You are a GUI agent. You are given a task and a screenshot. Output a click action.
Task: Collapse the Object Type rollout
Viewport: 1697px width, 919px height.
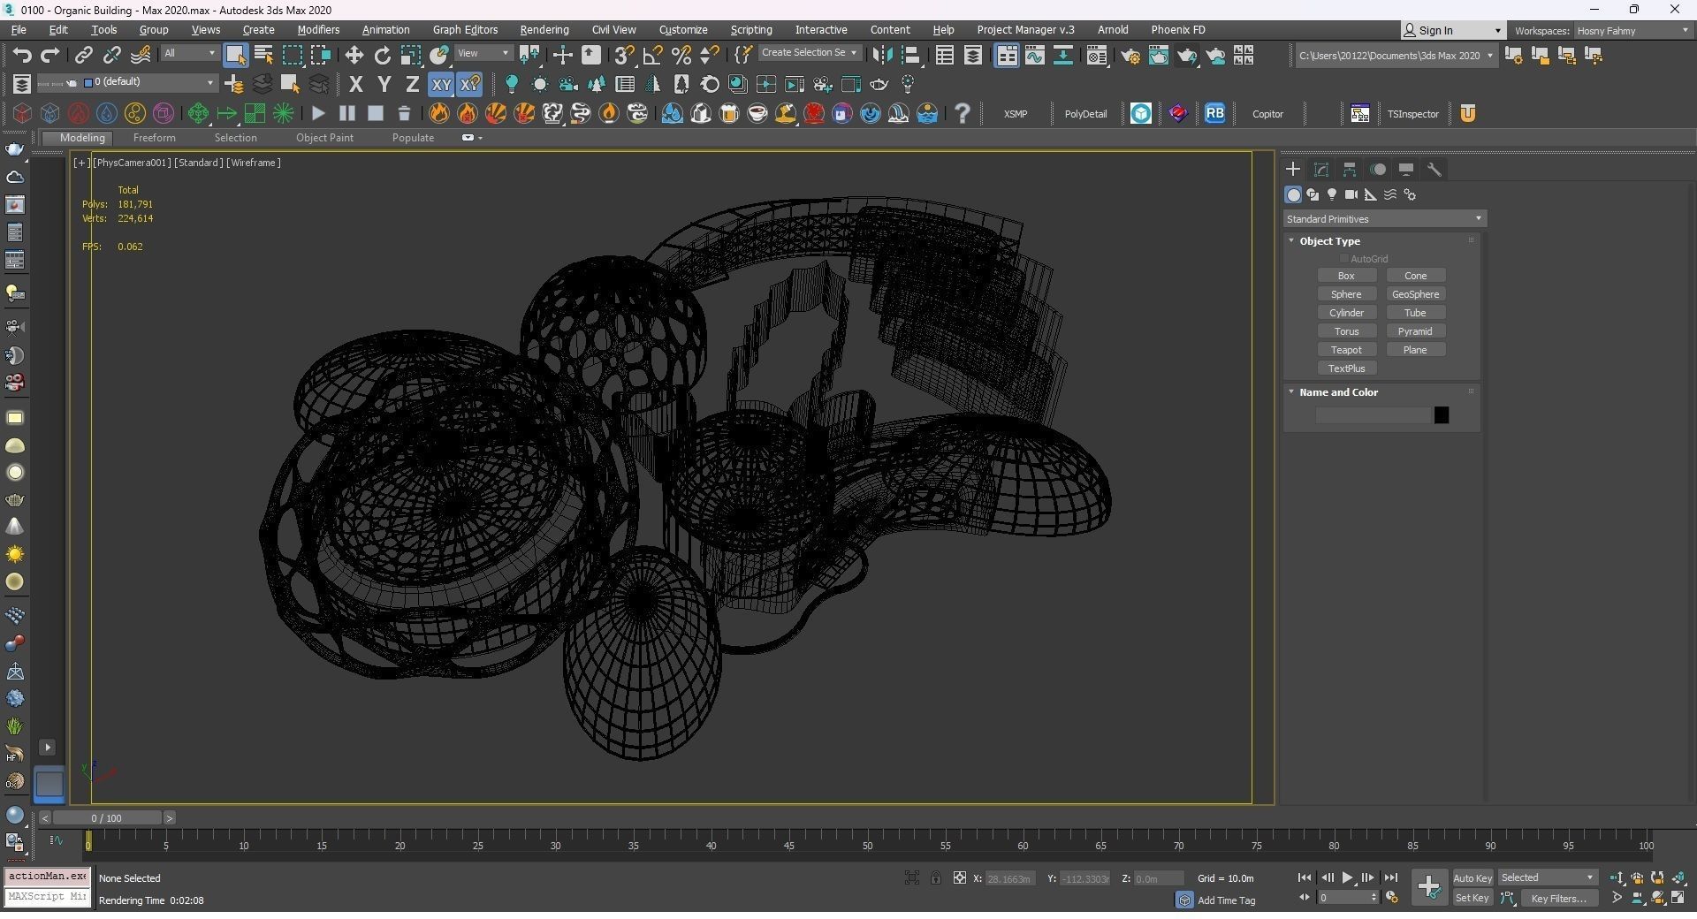(x=1329, y=240)
